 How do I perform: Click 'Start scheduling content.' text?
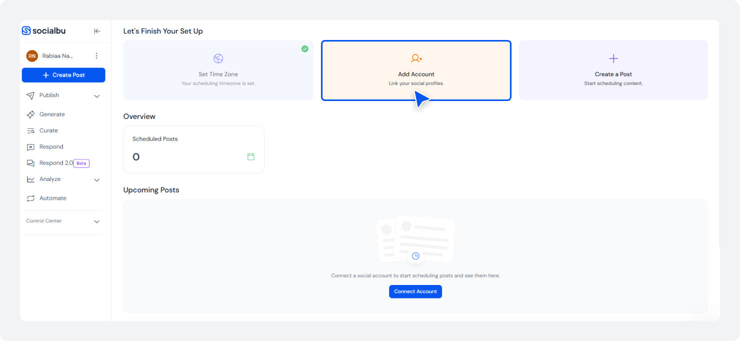click(613, 83)
